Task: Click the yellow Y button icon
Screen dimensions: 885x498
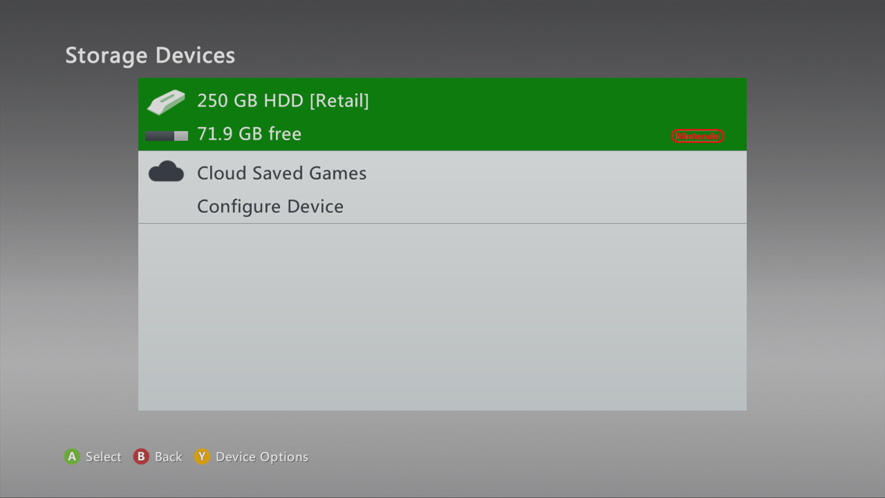Action: tap(202, 456)
